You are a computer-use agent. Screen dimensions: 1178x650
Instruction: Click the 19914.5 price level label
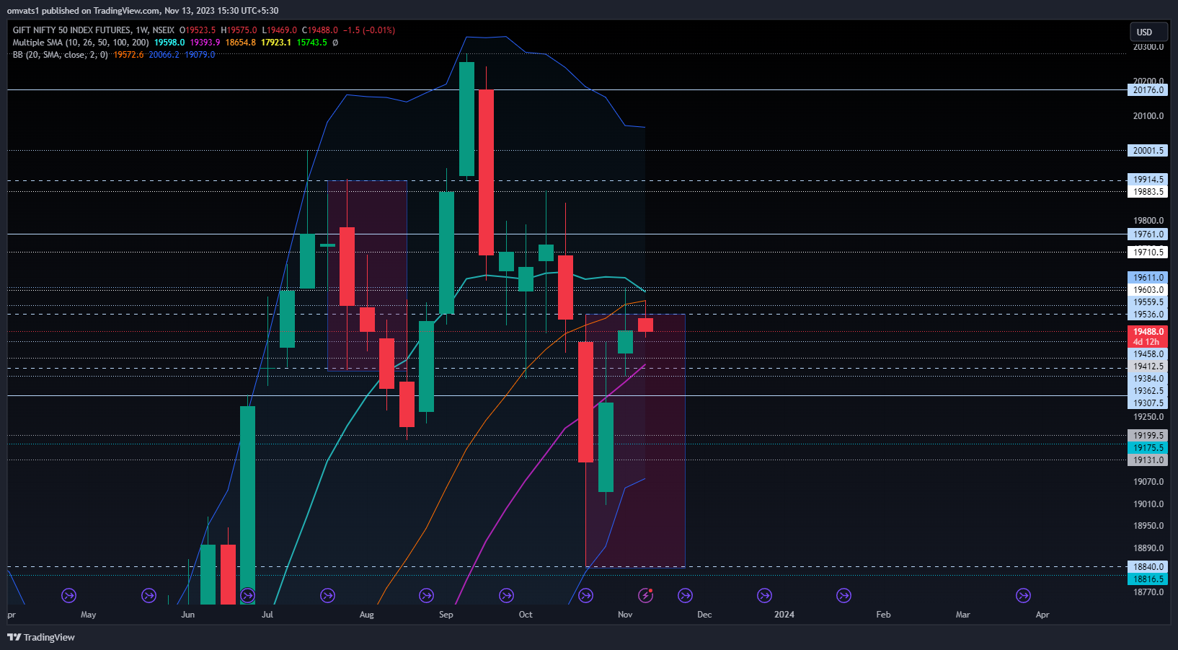coord(1148,180)
